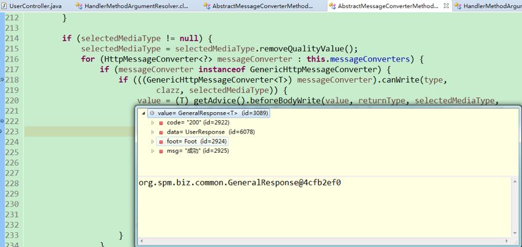Click beforeBodyWrite on line 220

pyautogui.click(x=284, y=100)
